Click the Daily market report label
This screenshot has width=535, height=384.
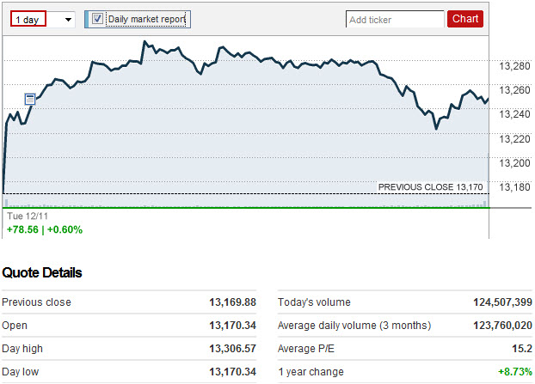[x=147, y=19]
